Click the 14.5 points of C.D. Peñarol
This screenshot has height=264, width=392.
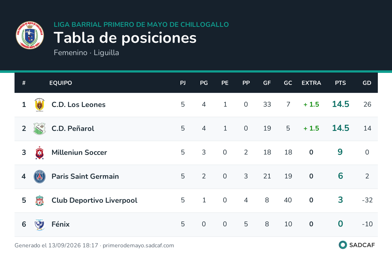pyautogui.click(x=340, y=128)
